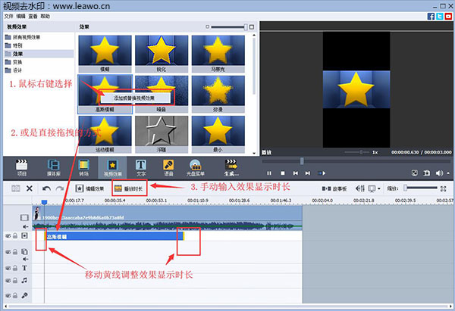Click the effects list scroll-down arrow
This screenshot has height=311, width=455.
pyautogui.click(x=254, y=153)
